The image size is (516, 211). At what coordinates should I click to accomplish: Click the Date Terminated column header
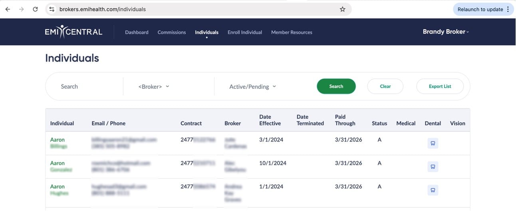point(310,120)
